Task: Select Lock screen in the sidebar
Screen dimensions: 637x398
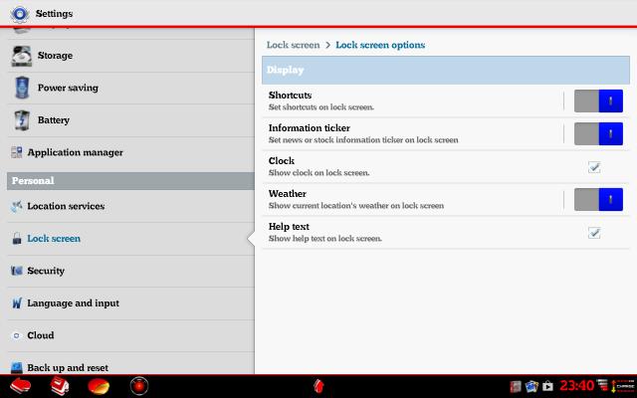Action: click(54, 239)
